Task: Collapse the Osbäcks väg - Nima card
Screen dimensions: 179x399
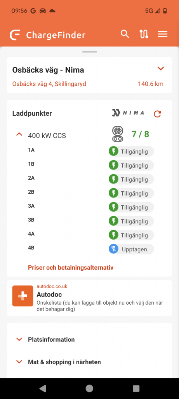Action: click(161, 69)
